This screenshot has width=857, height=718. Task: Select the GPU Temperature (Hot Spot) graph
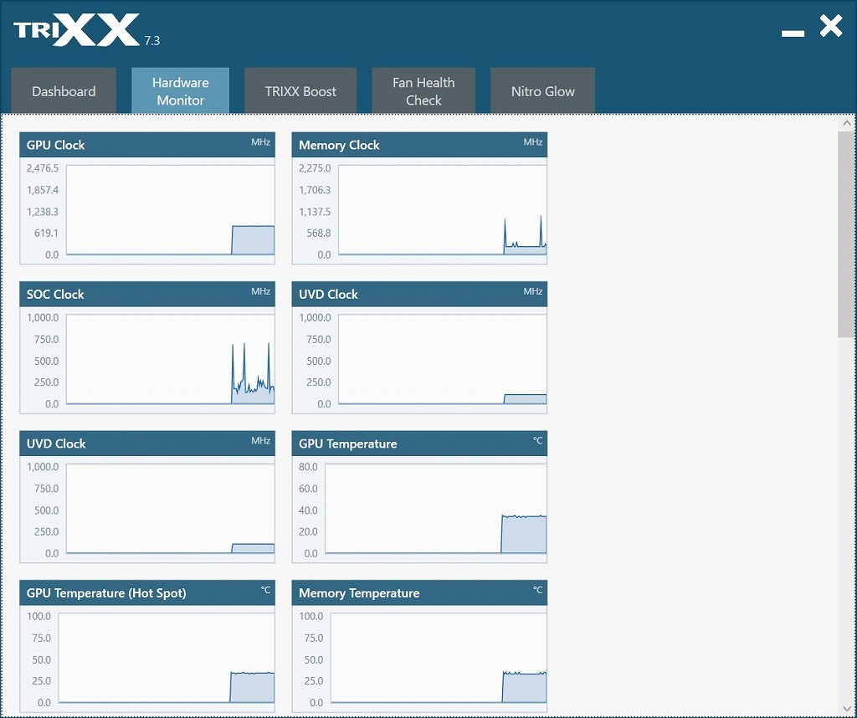point(167,658)
